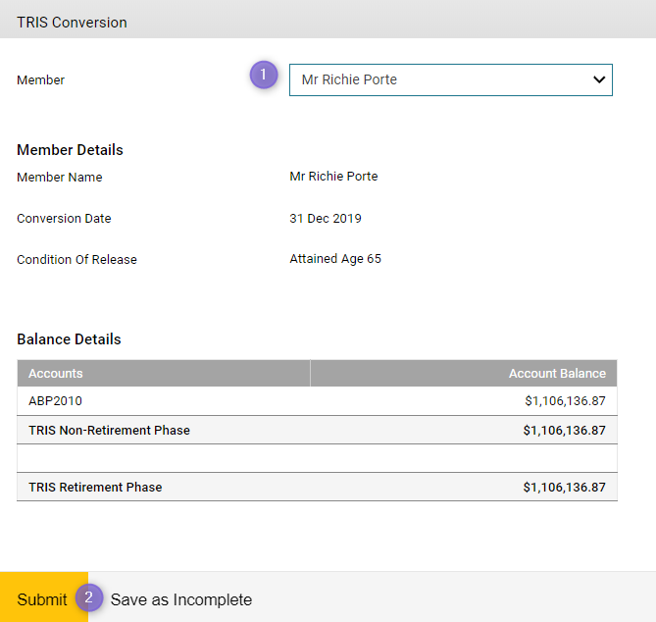
Task: Click the TRIS Conversion panel title
Action: 72,22
